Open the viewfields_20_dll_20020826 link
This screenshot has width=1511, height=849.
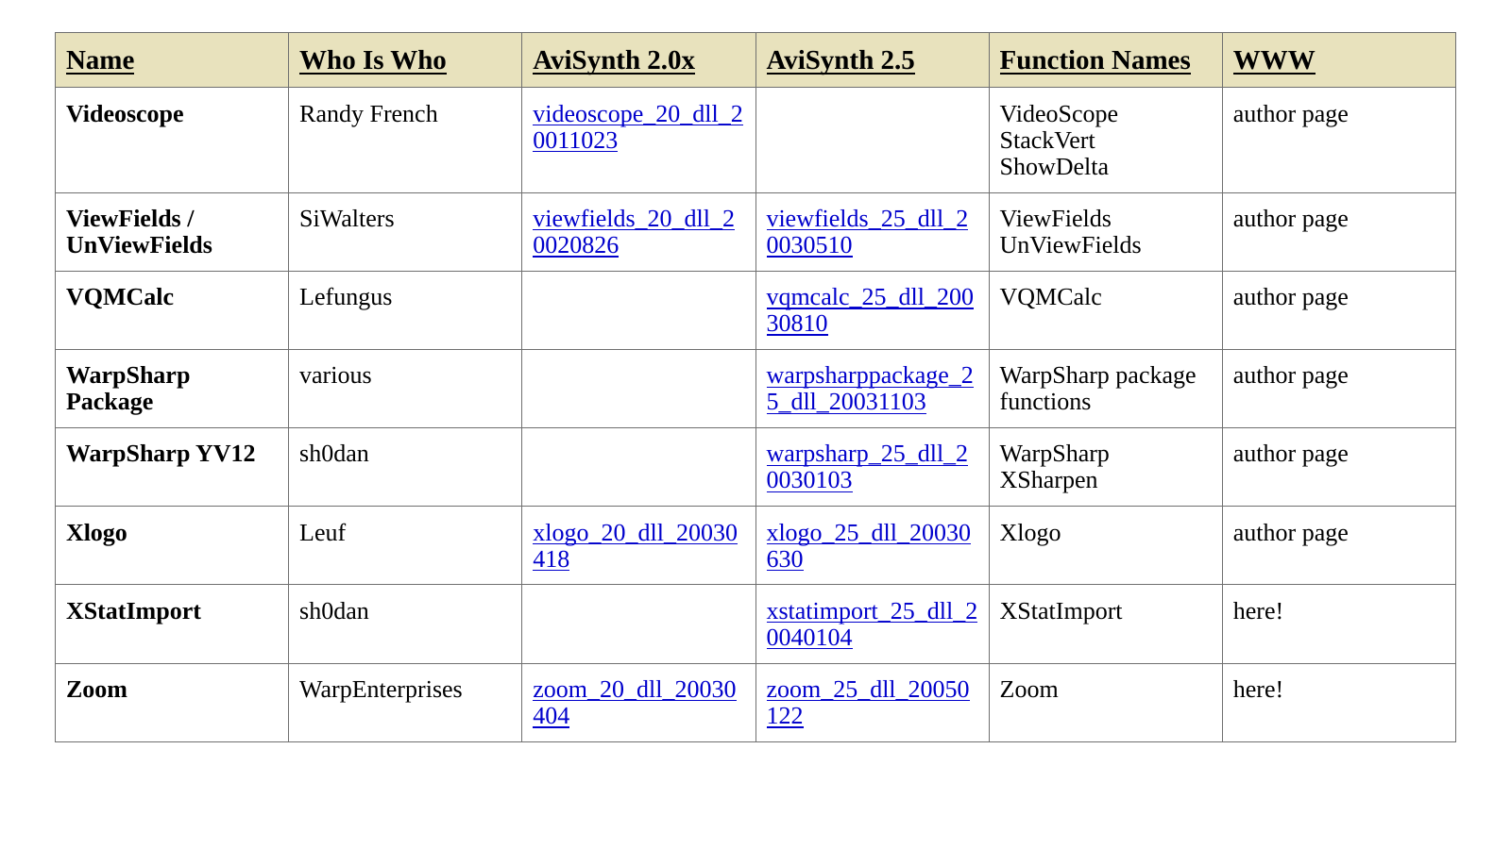pos(634,232)
